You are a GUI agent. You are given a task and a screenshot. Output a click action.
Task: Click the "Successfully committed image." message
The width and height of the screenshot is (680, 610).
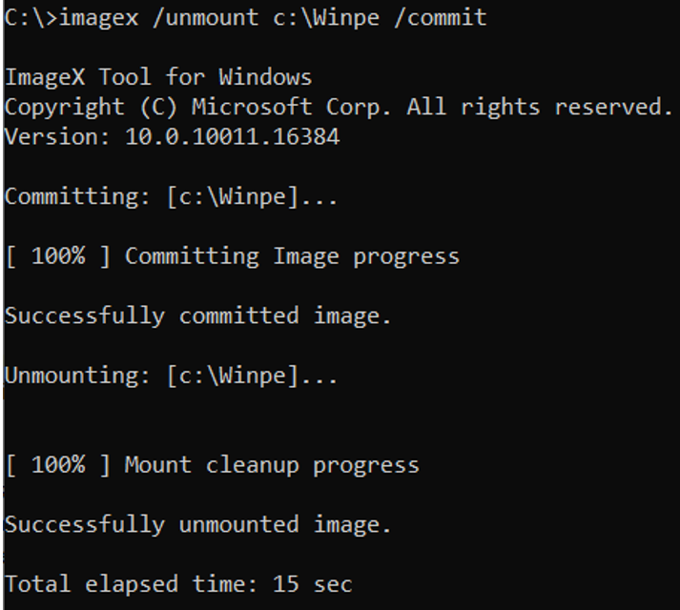point(198,316)
